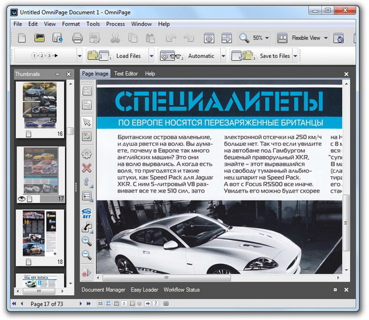The width and height of the screenshot is (369, 320).
Task: Open the 50% zoom dropdown
Action: click(x=267, y=38)
